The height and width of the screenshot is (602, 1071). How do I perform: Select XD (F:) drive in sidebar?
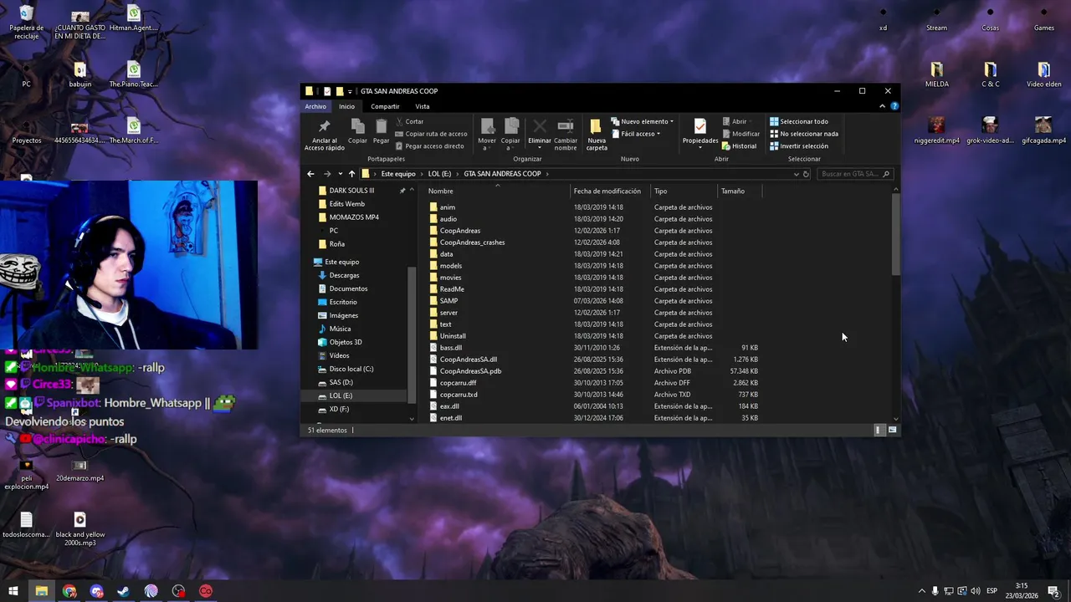coord(339,409)
